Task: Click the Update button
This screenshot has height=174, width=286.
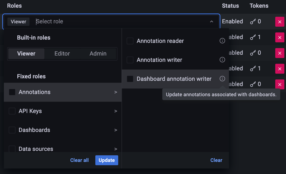Action: coord(107,160)
